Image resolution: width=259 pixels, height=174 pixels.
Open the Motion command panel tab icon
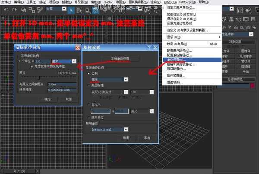(239, 19)
